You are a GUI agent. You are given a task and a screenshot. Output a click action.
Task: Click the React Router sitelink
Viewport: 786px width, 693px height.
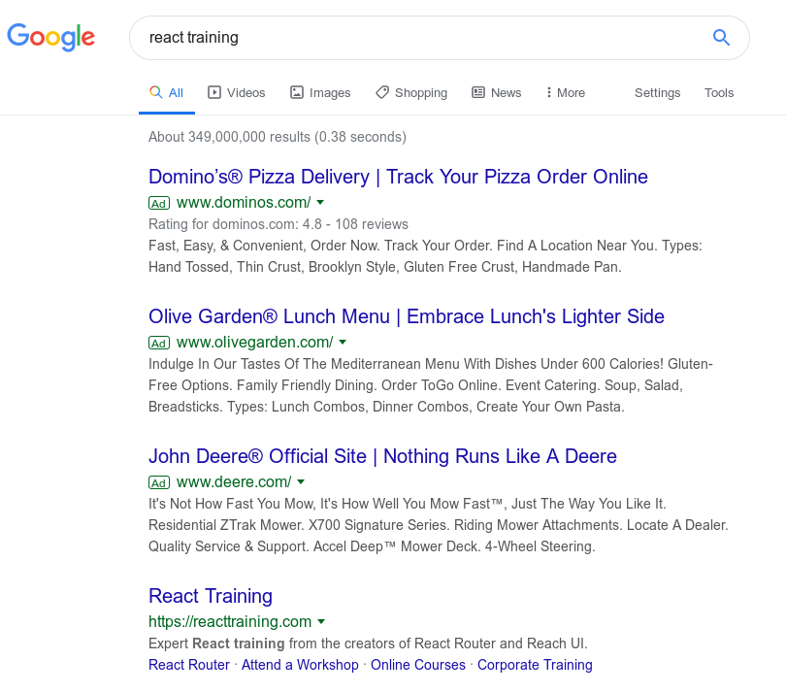tap(189, 665)
